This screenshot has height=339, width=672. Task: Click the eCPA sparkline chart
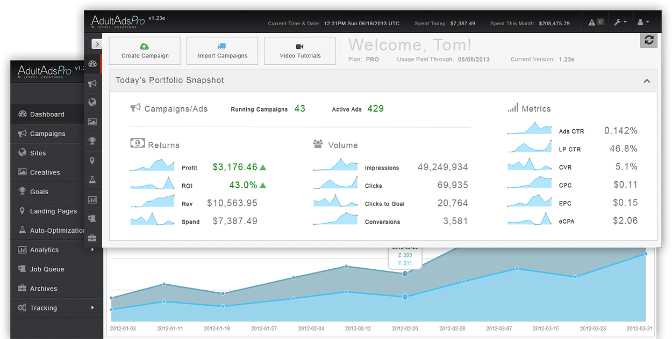click(530, 218)
